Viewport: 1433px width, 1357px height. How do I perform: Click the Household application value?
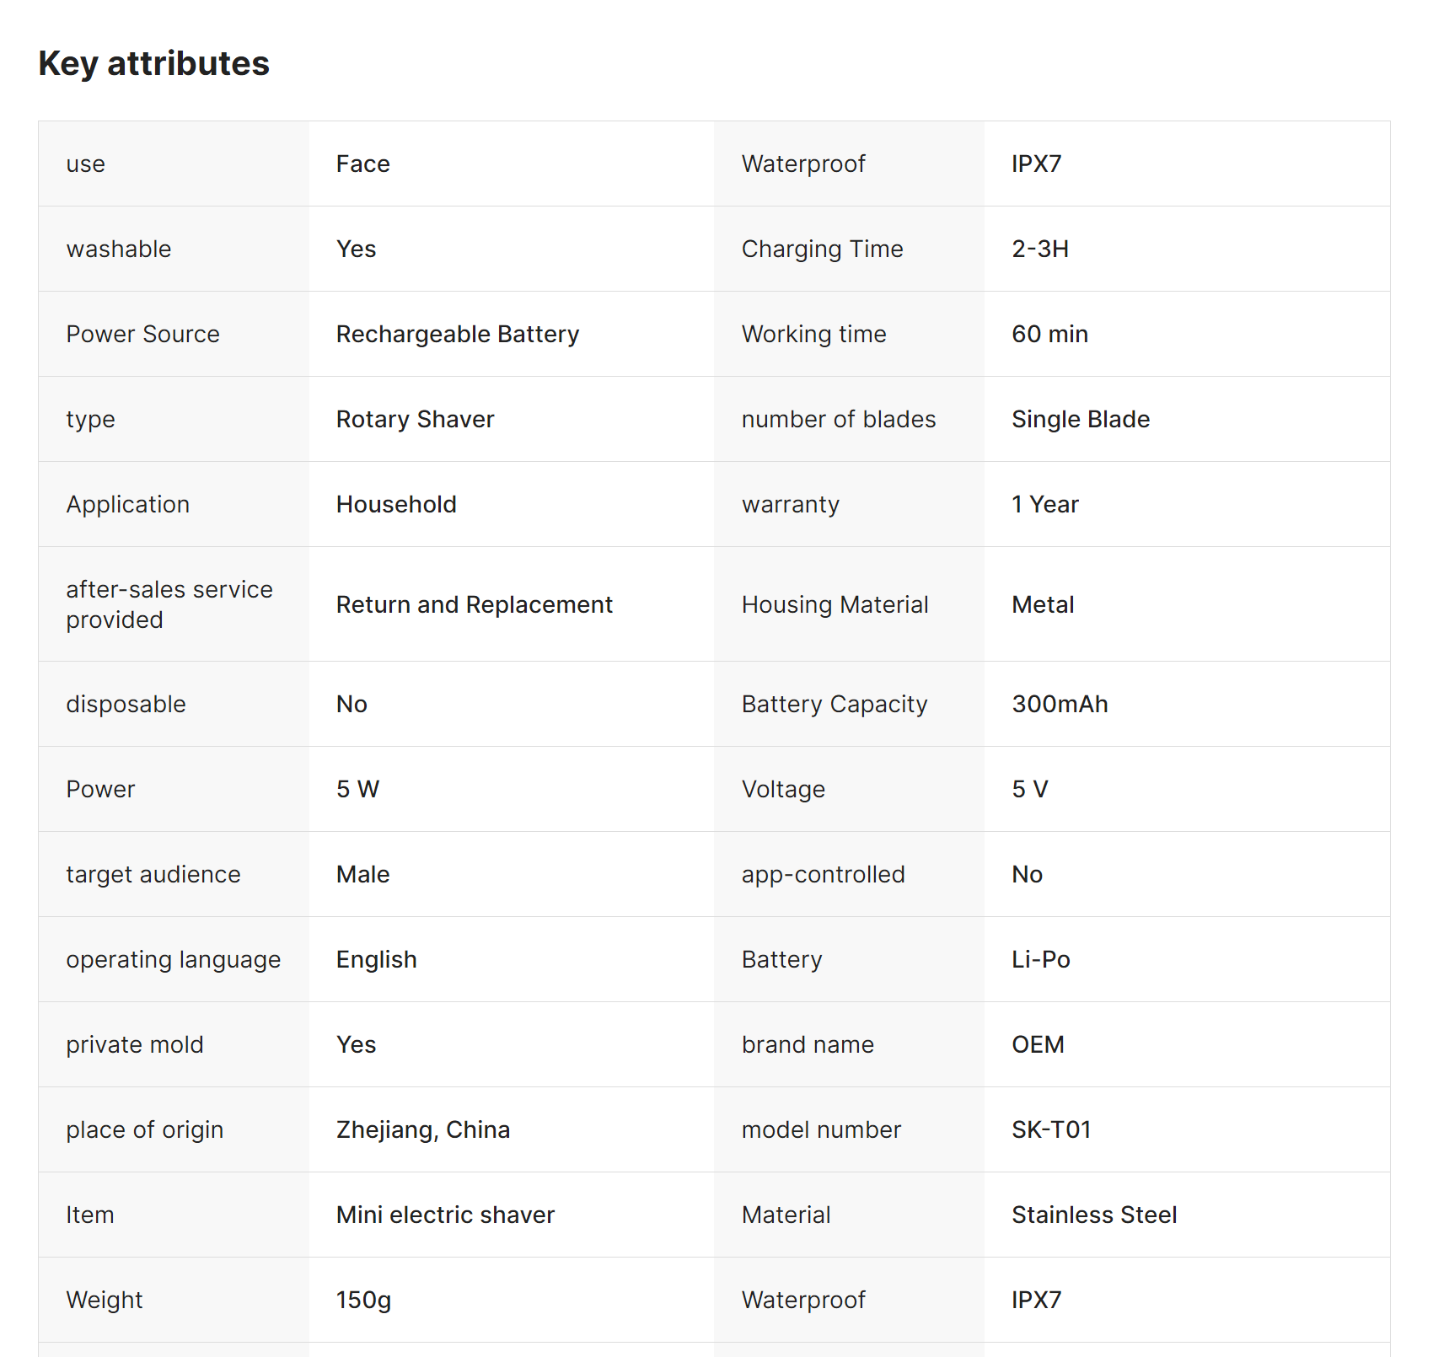(396, 505)
